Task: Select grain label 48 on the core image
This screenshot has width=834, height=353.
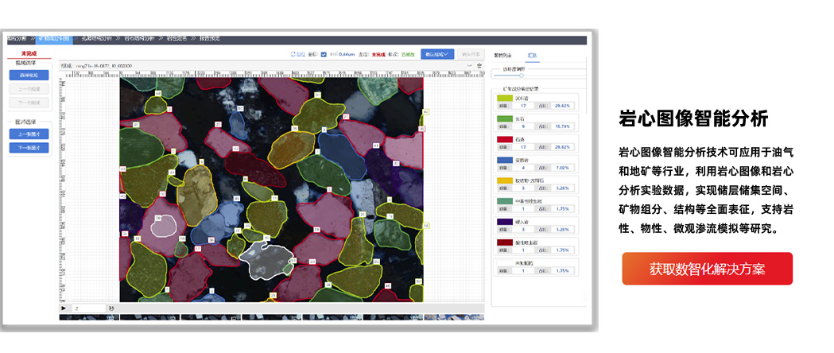Action: [158, 93]
